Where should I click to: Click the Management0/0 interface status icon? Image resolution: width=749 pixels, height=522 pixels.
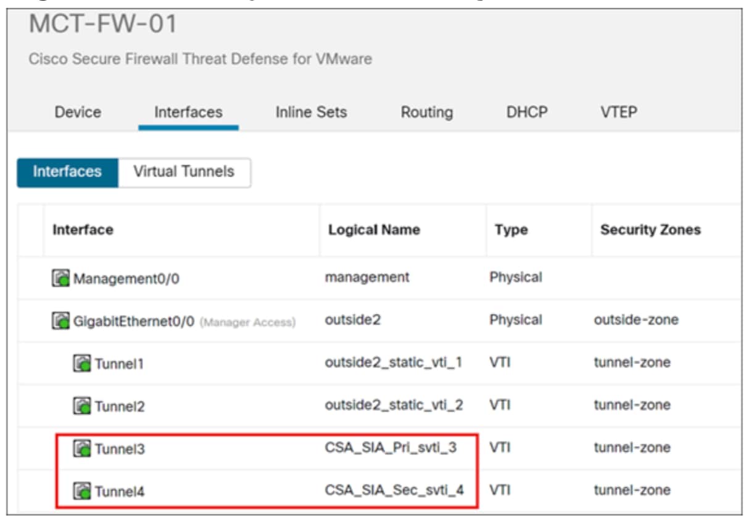click(x=60, y=279)
